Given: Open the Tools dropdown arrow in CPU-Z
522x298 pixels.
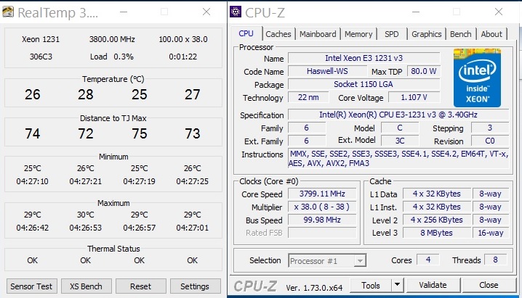Looking at the screenshot, I should point(397,285).
